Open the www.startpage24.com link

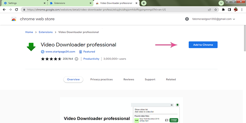(x=60, y=52)
